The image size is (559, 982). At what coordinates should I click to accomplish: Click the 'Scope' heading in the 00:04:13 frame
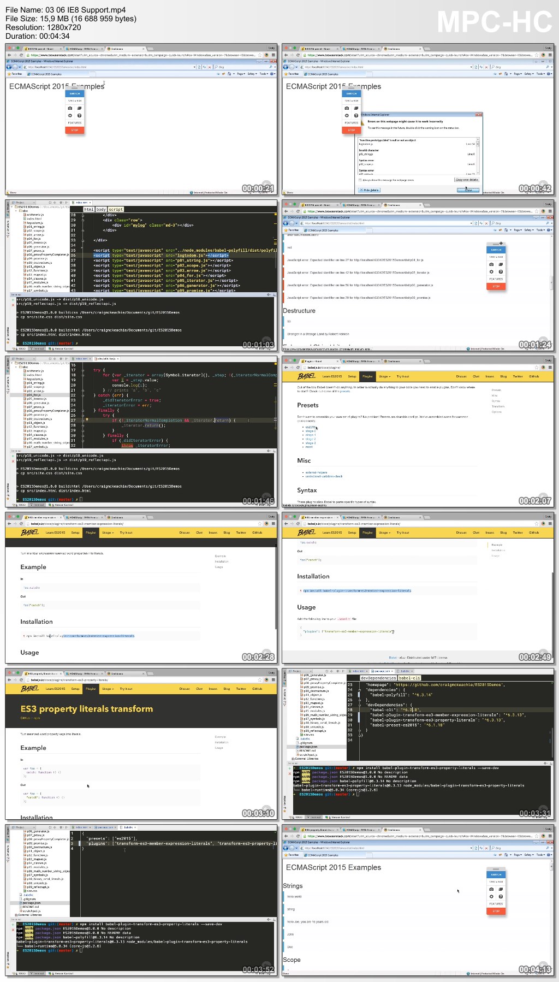coord(292,960)
